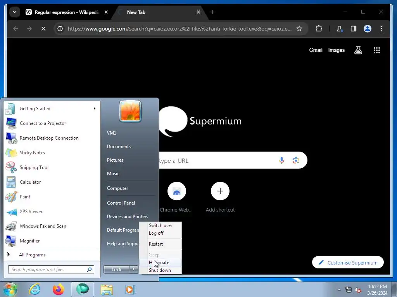Open Internet Explorer from taskbar

[x=35, y=289]
